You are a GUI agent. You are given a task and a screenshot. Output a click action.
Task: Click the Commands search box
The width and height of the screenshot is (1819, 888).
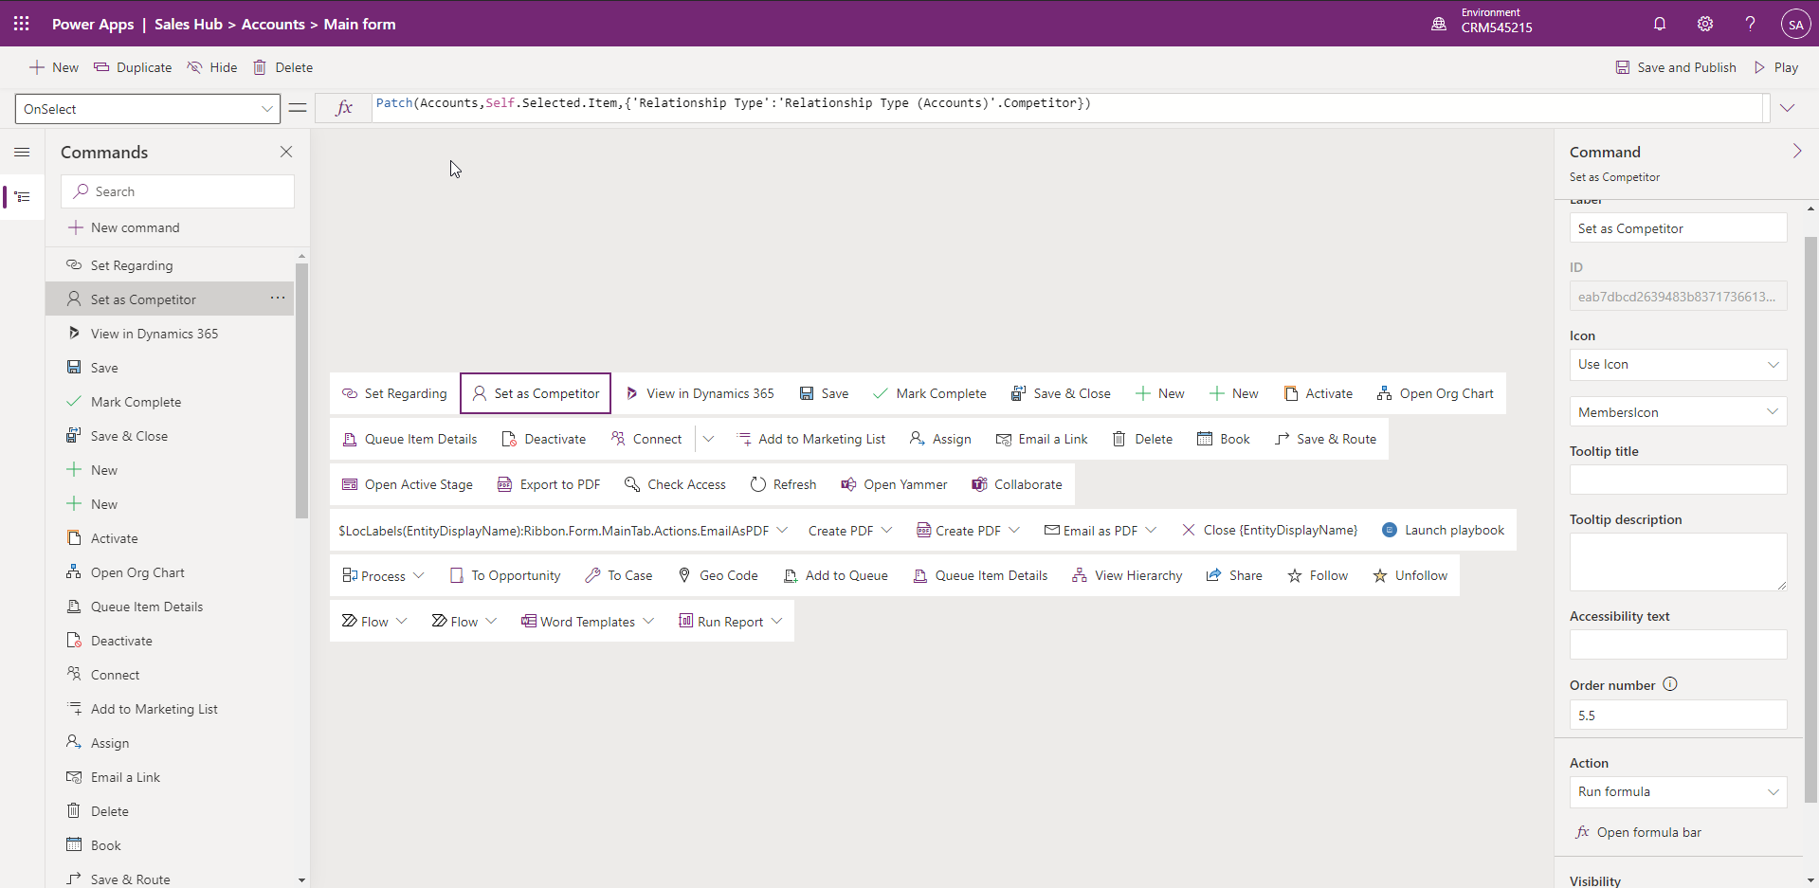coord(177,191)
